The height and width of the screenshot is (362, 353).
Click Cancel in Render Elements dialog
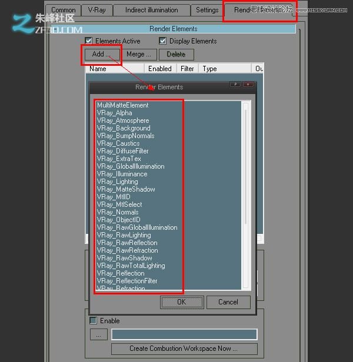(x=228, y=302)
